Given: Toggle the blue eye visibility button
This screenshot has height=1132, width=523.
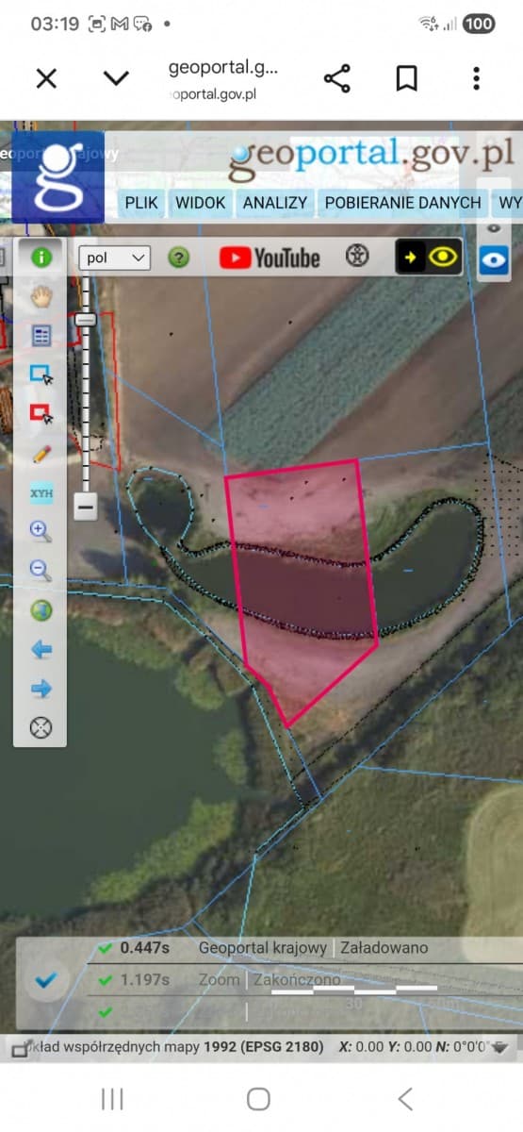Looking at the screenshot, I should [x=494, y=258].
